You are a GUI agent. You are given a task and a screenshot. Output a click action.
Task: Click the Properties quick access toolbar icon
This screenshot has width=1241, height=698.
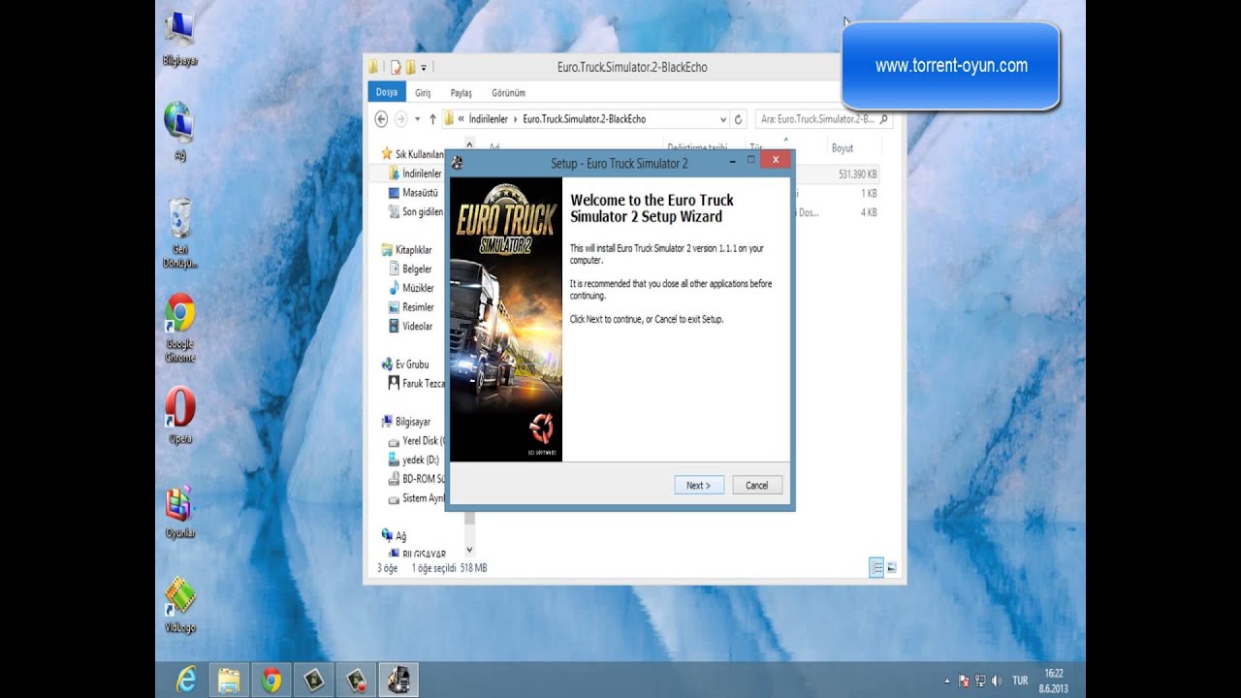[x=396, y=67]
